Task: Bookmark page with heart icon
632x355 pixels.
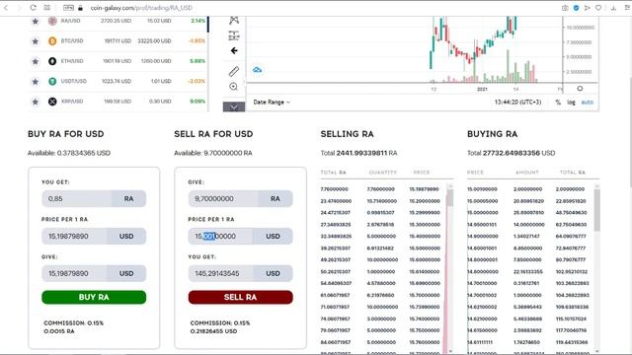Action: [598, 8]
